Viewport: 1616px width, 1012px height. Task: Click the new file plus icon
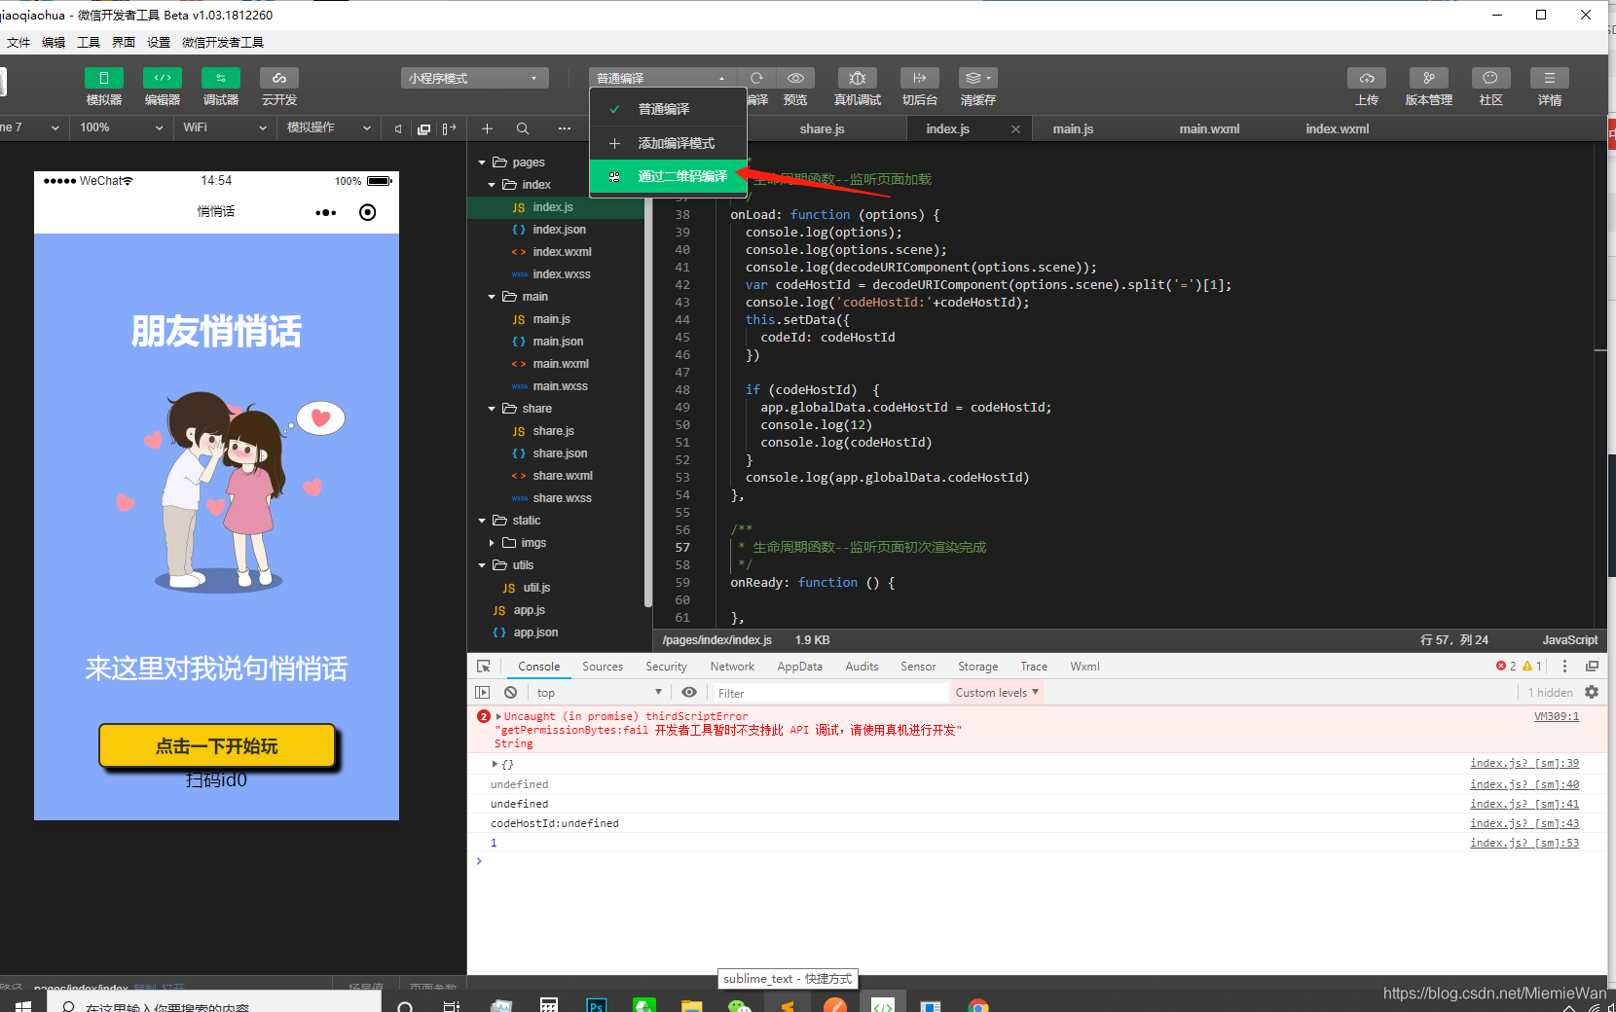tap(488, 128)
